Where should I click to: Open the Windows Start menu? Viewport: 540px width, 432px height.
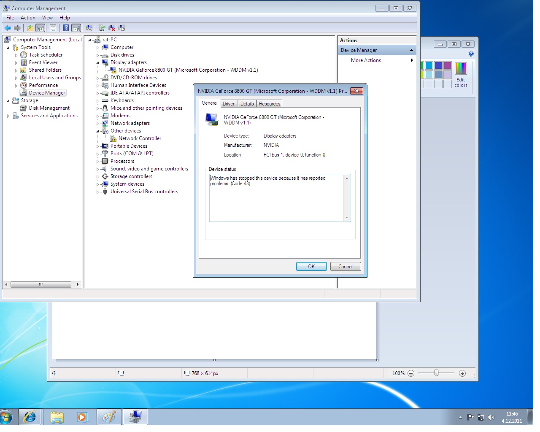tap(5, 417)
